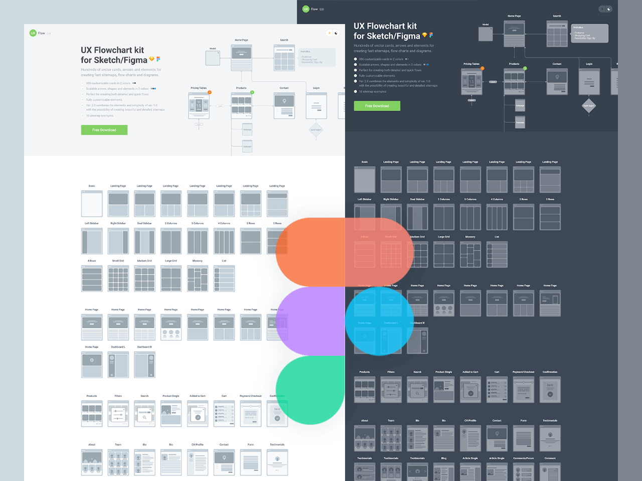
Task: Click the checkmark beside '386 customizable cards' on the dark page
Action: click(356, 59)
